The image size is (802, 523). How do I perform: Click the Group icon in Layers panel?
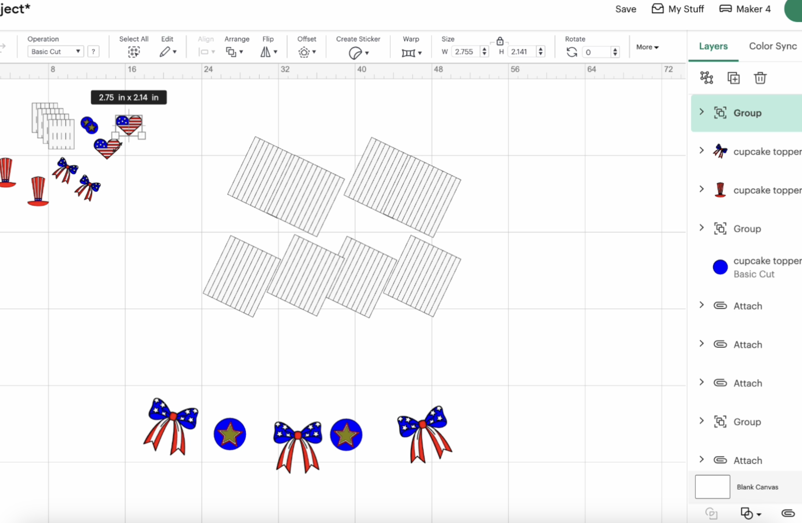707,78
